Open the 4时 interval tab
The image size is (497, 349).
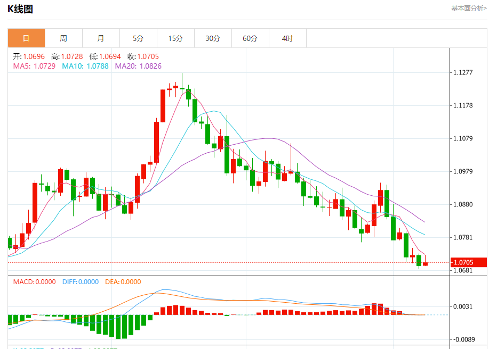(x=288, y=38)
